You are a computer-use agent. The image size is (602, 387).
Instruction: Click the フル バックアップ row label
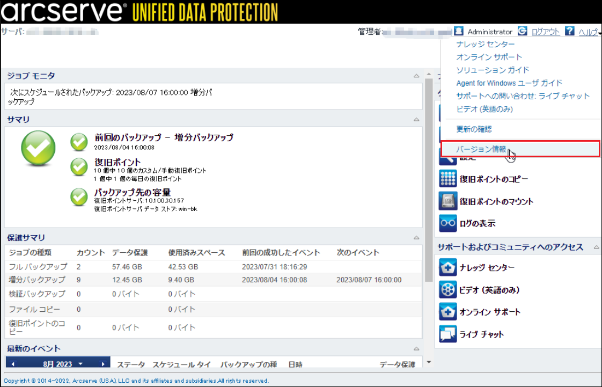coord(38,267)
